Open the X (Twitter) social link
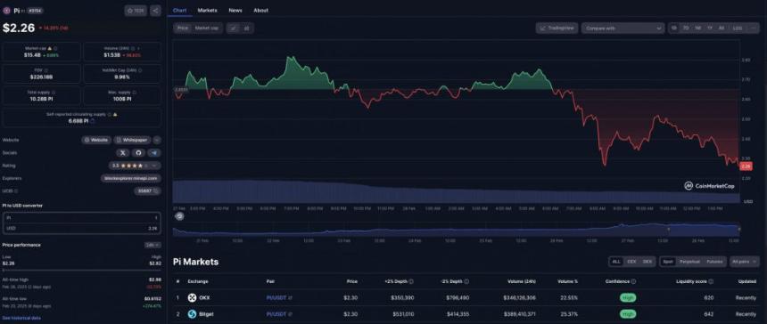Screen dimensions: 767x324 click(x=123, y=153)
